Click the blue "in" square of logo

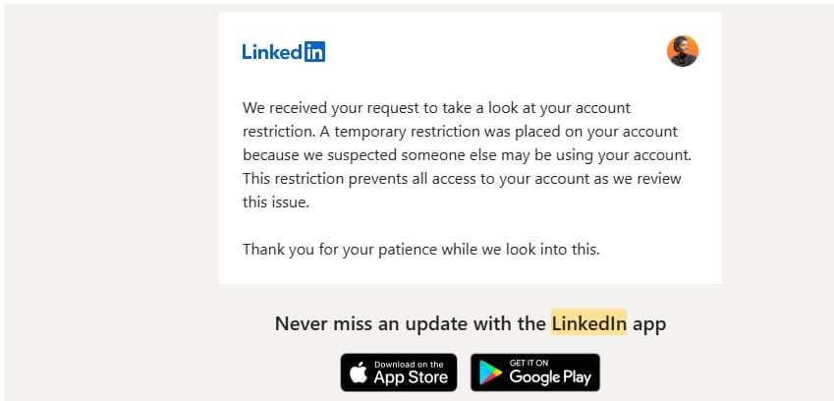point(315,51)
